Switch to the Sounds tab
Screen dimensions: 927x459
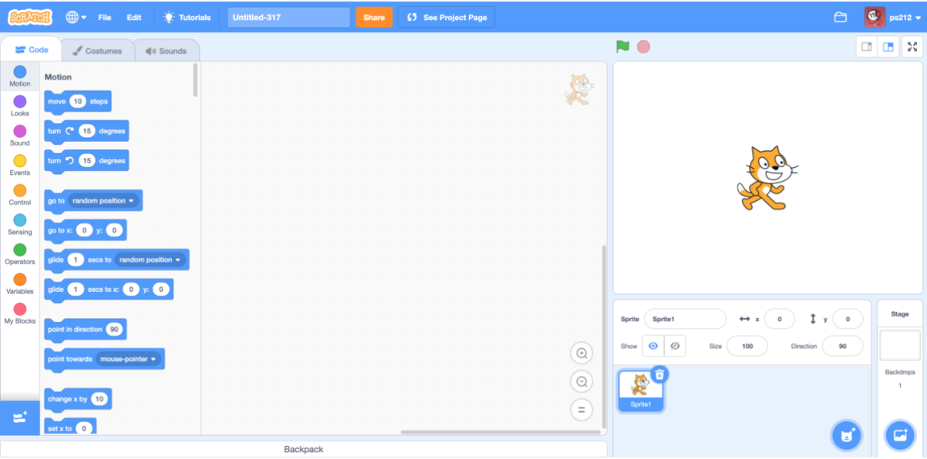166,51
